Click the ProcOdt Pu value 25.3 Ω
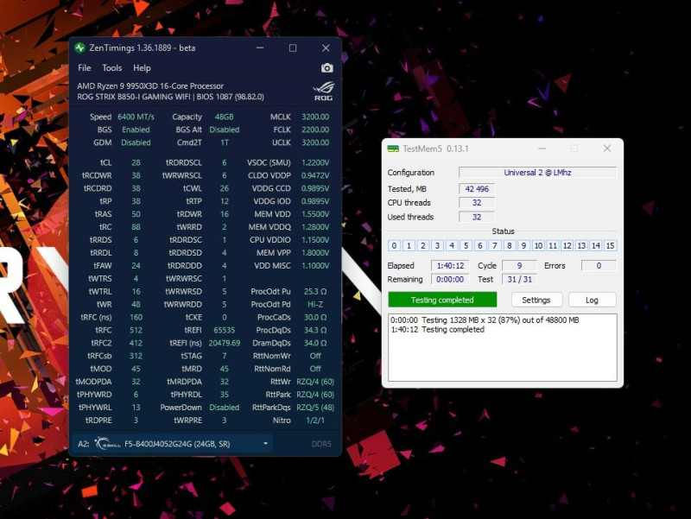Viewport: 691px width, 519px height. [x=315, y=291]
